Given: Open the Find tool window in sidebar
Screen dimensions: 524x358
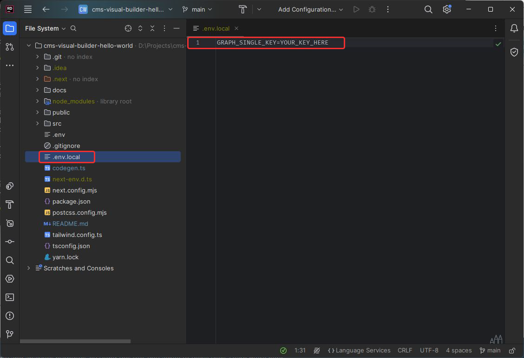Looking at the screenshot, I should tap(10, 260).
